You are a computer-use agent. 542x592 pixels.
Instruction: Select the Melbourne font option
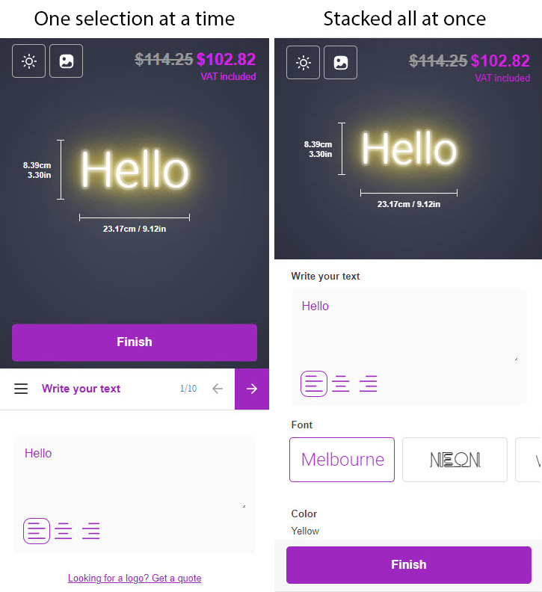342,460
